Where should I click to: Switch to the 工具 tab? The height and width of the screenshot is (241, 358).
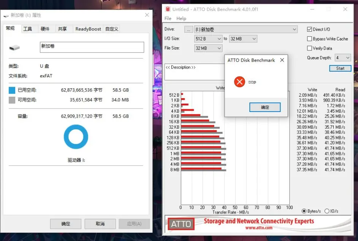[28, 29]
